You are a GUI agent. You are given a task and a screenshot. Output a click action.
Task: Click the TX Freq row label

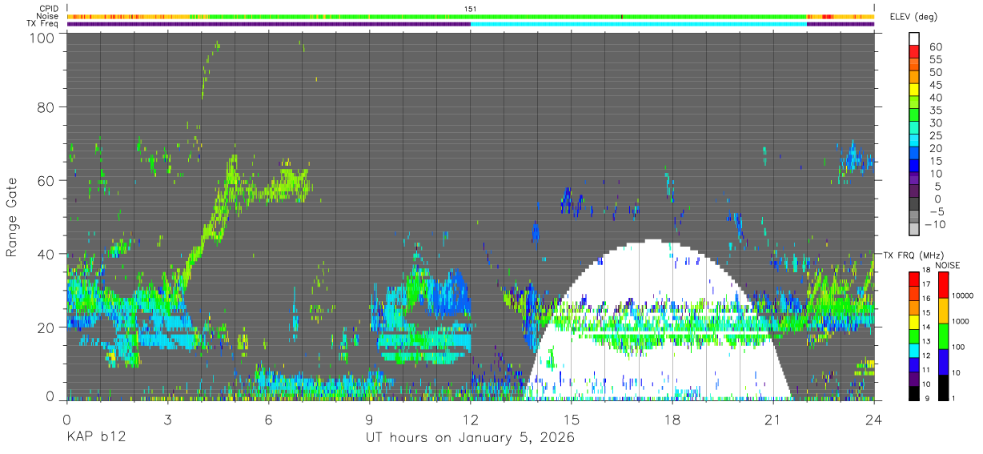click(x=44, y=23)
